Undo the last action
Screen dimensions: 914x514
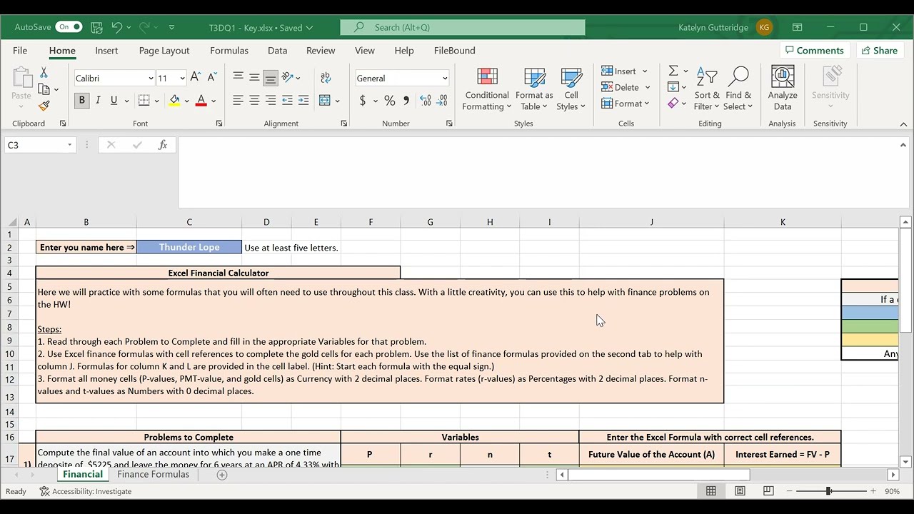pyautogui.click(x=117, y=27)
